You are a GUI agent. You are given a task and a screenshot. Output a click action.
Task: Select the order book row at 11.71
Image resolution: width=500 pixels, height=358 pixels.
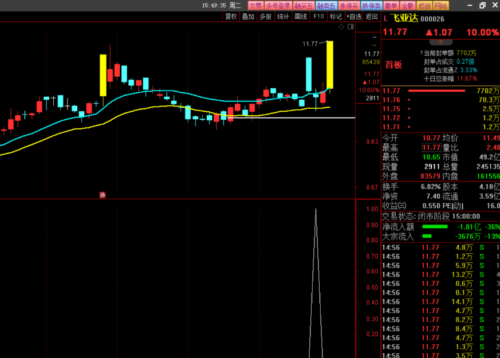pyautogui.click(x=440, y=127)
